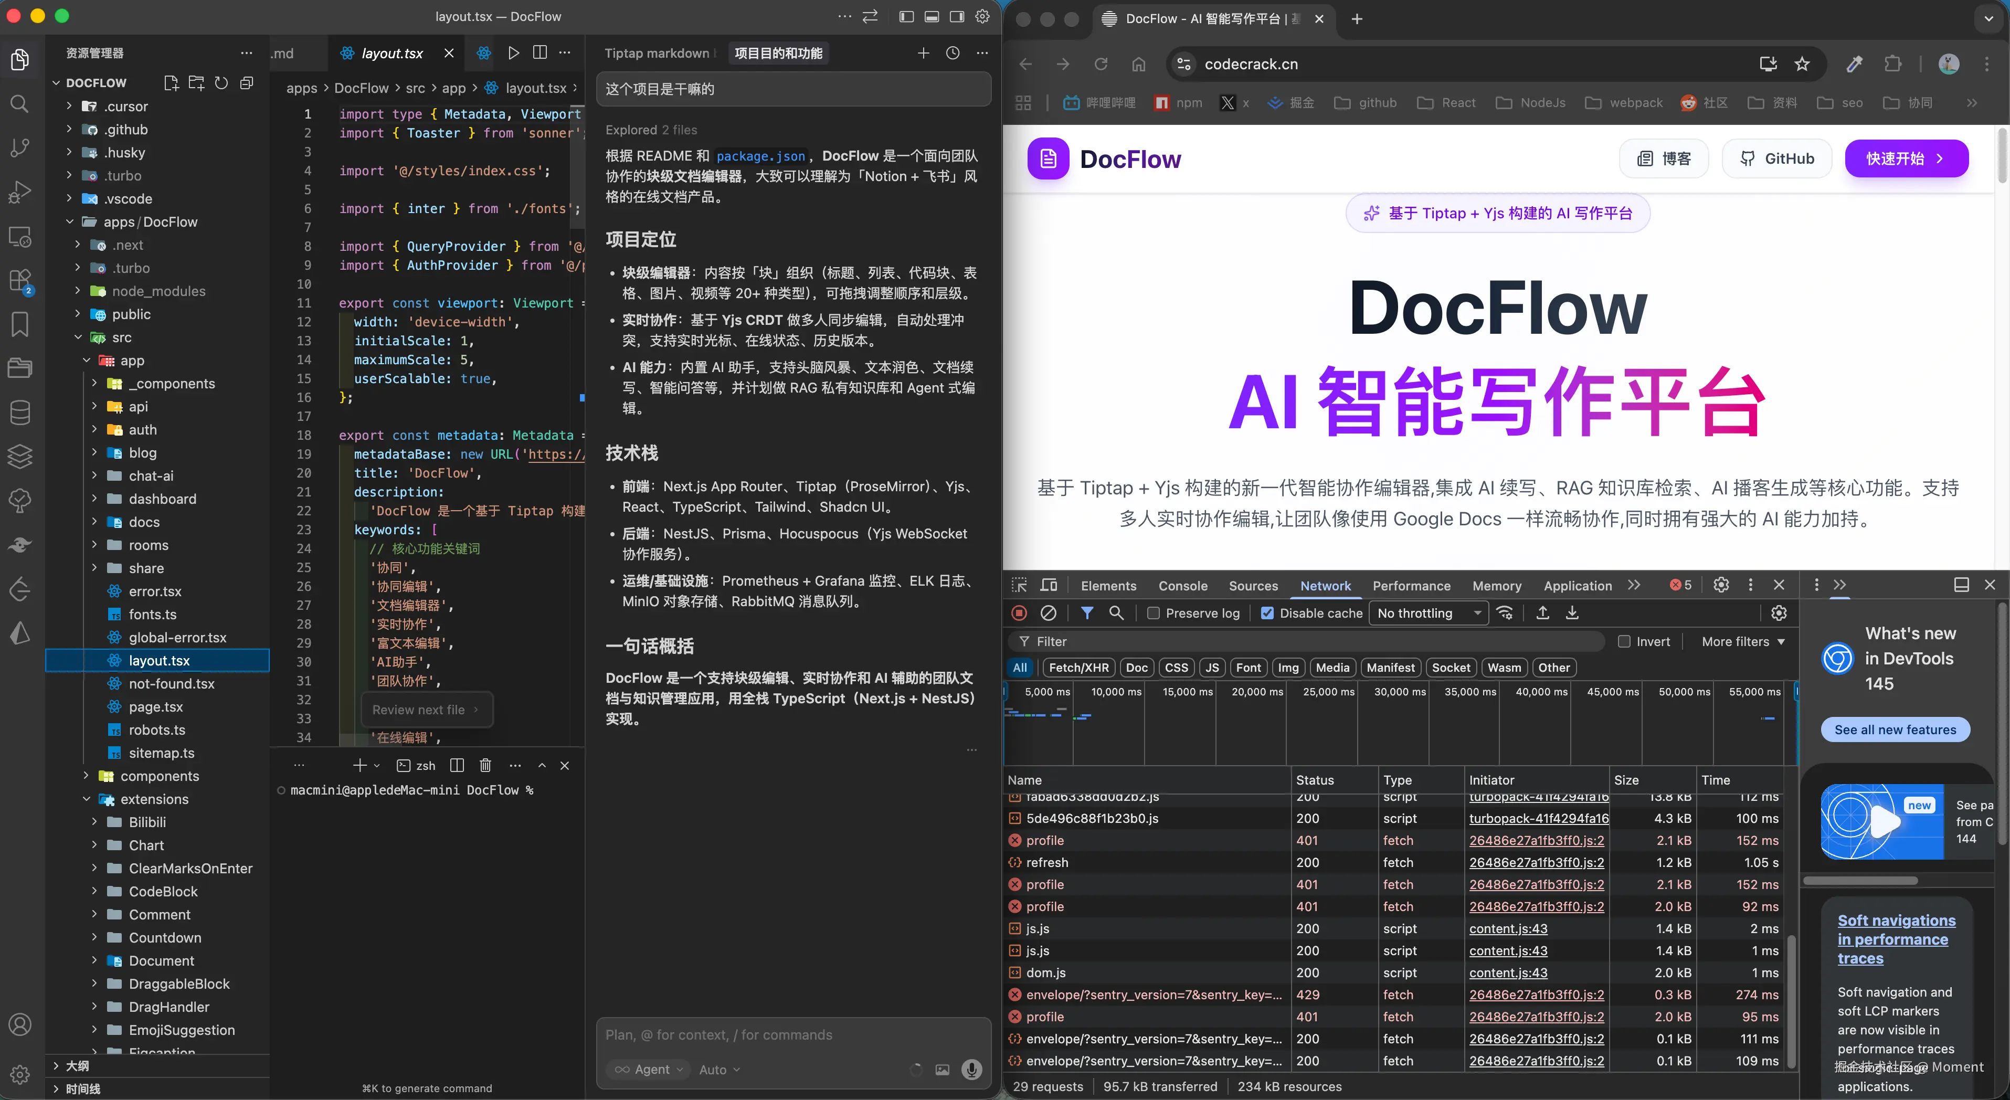Enable the Preserve log checkbox

coord(1153,613)
